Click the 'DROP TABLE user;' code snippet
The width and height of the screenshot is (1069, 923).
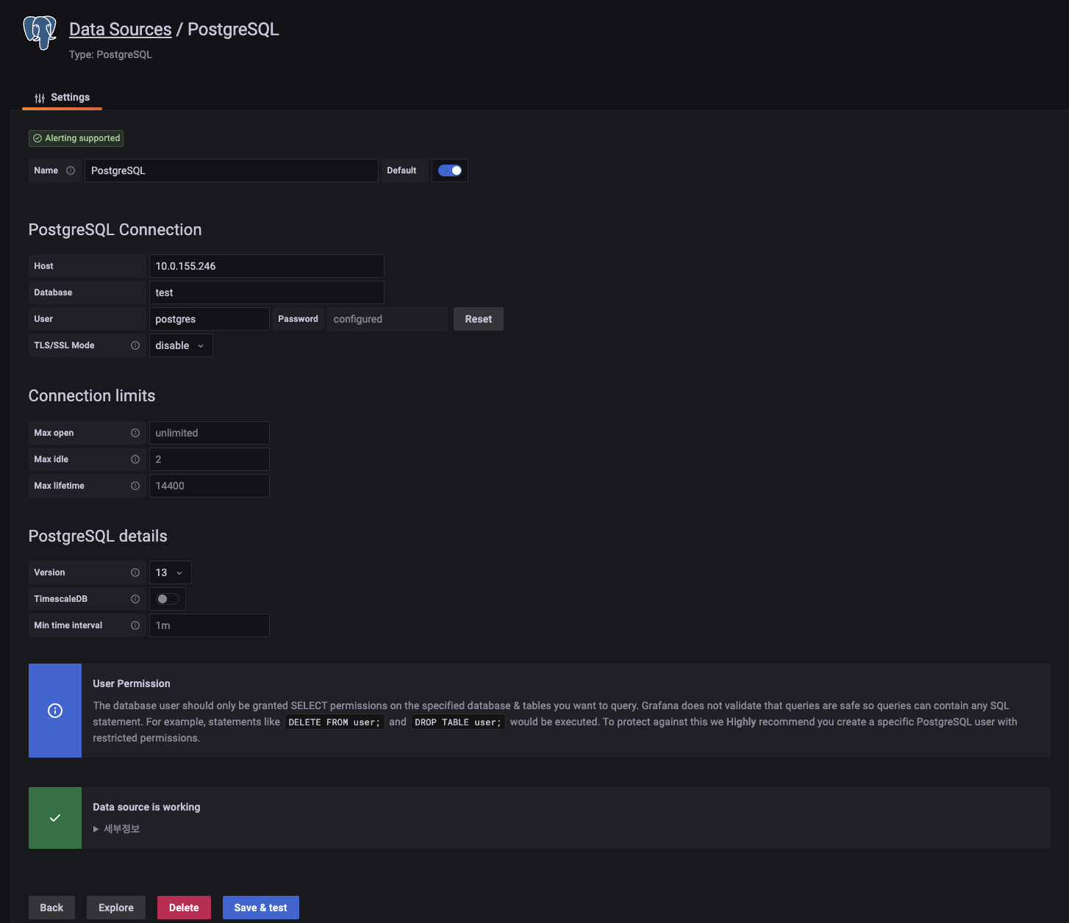[458, 722]
